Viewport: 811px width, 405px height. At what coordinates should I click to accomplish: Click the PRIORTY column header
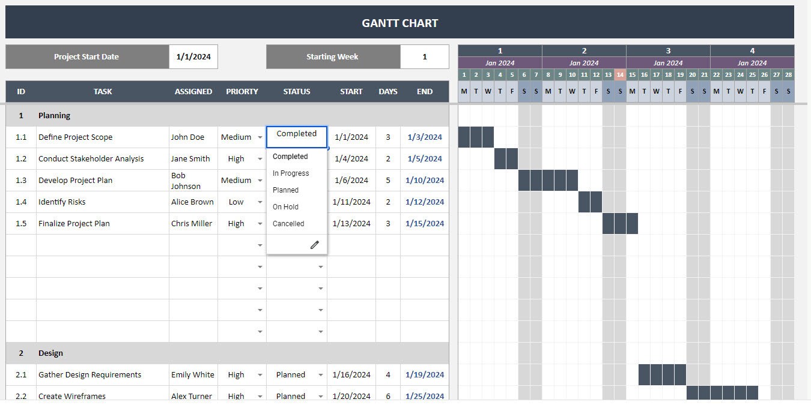[x=242, y=92]
